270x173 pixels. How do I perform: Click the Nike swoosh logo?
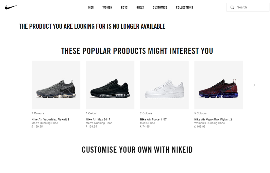click(11, 6)
